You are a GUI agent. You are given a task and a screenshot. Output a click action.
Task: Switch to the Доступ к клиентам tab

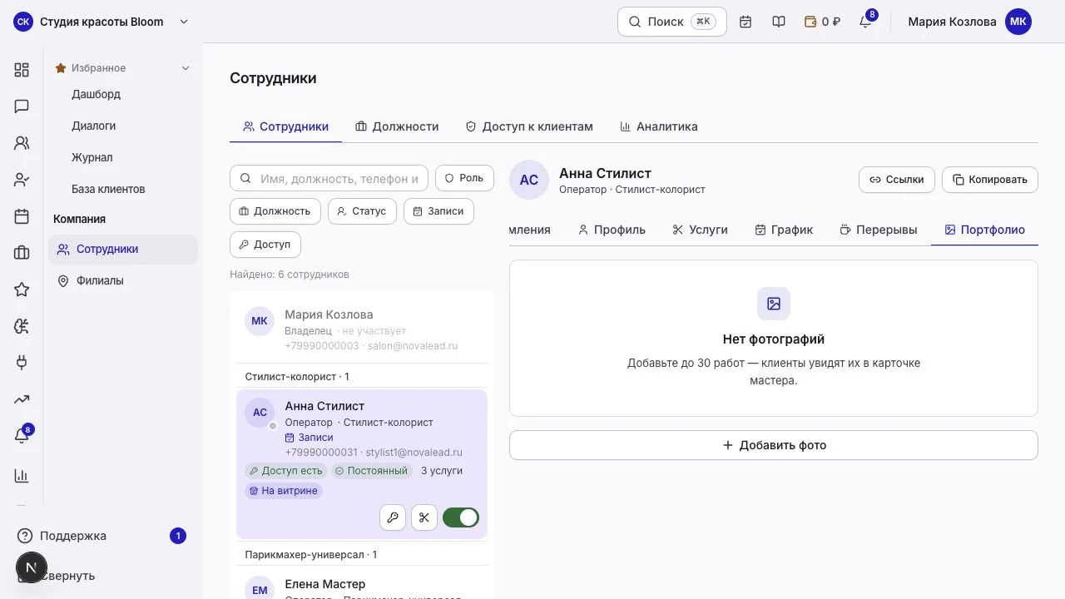(x=529, y=126)
